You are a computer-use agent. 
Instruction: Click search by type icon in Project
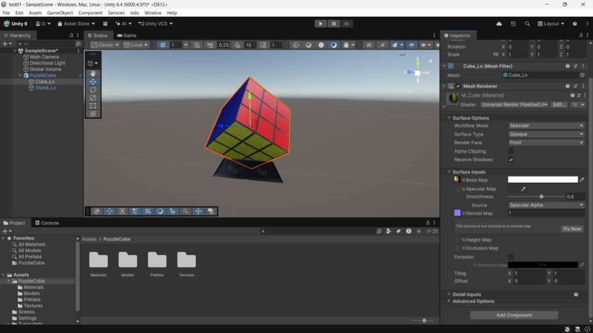click(x=389, y=231)
